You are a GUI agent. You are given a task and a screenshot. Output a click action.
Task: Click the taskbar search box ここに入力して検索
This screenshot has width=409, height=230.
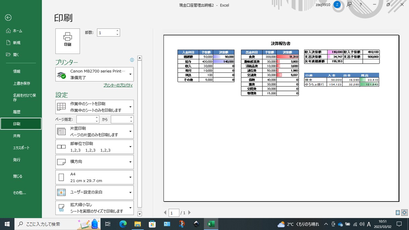point(58,224)
